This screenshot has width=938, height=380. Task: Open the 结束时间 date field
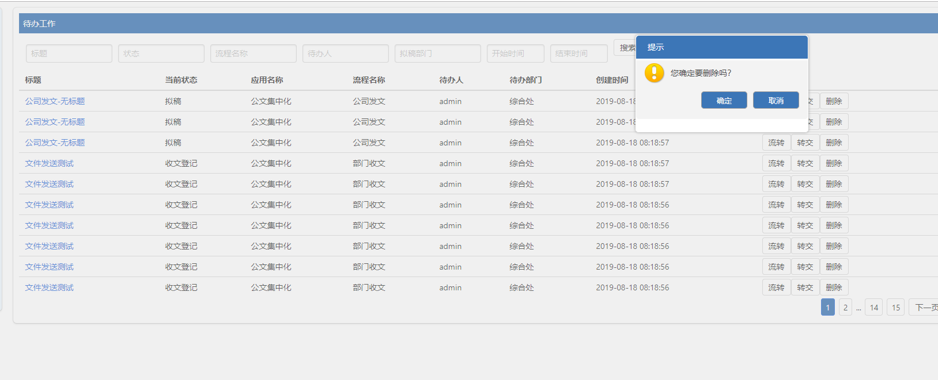(x=579, y=53)
